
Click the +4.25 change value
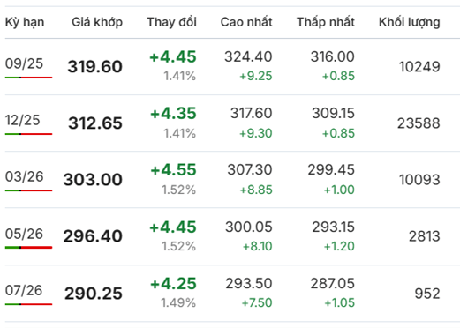click(x=173, y=284)
